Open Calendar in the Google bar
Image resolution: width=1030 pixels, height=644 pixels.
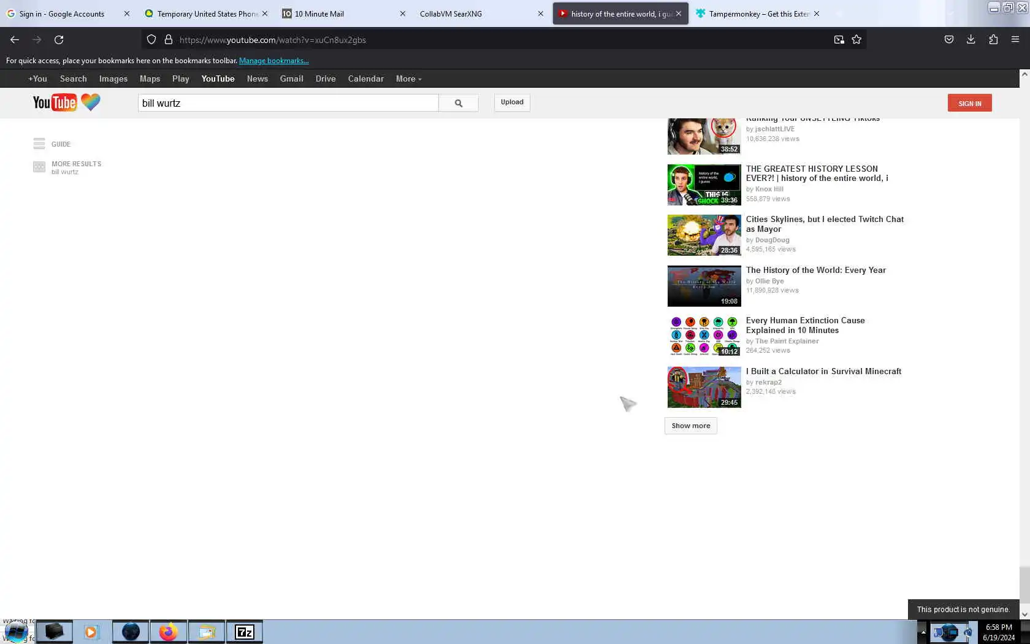point(366,79)
